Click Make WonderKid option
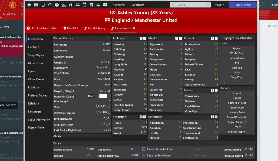Image resolution: width=278 pixels, height=161 pixels. pyautogui.click(x=237, y=117)
